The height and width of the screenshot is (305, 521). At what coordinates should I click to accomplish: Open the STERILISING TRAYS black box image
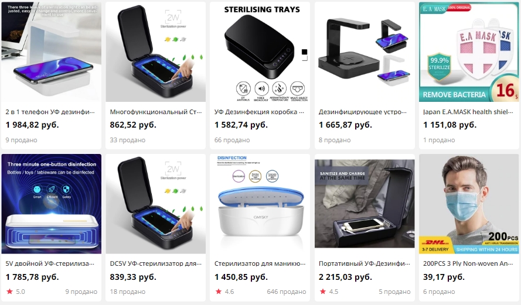click(x=260, y=52)
